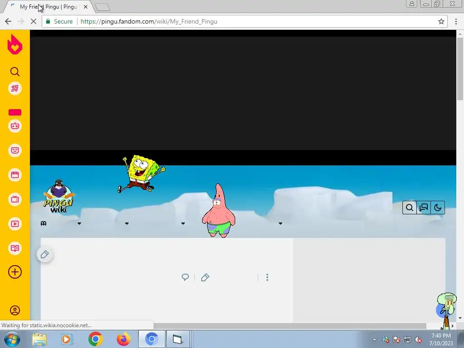Stop page loading with X button
Screen dimensions: 464x348
tap(34, 21)
